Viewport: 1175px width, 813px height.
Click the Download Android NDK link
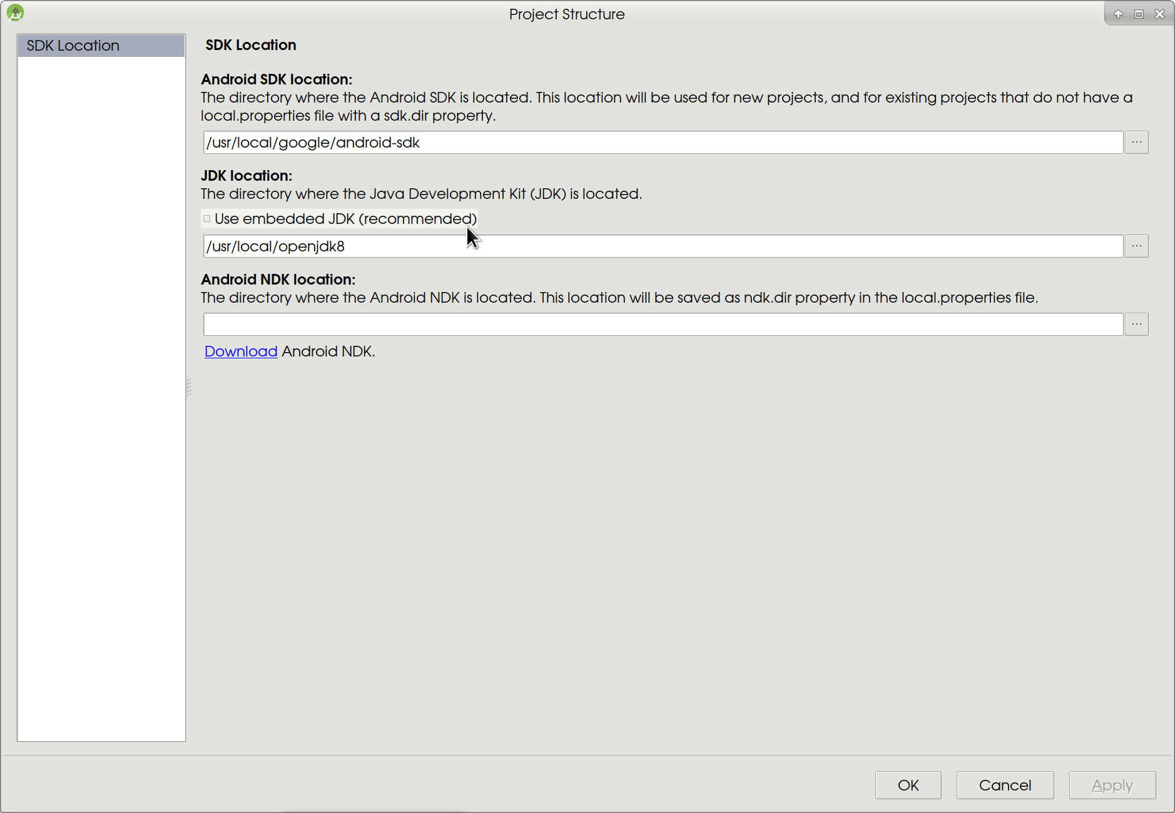pos(240,351)
